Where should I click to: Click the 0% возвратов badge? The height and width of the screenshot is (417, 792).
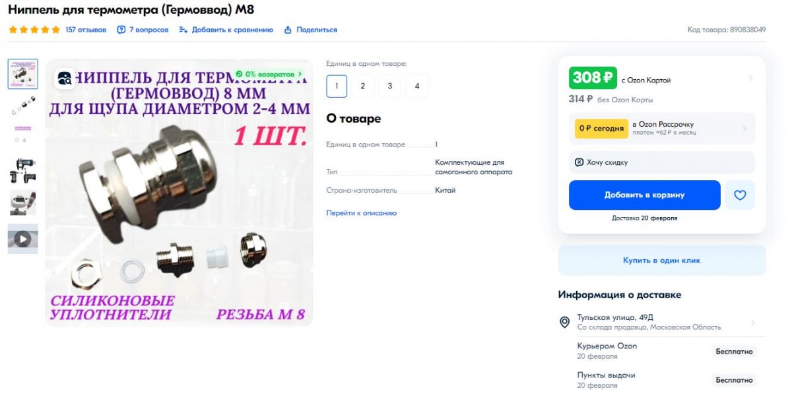pos(270,75)
